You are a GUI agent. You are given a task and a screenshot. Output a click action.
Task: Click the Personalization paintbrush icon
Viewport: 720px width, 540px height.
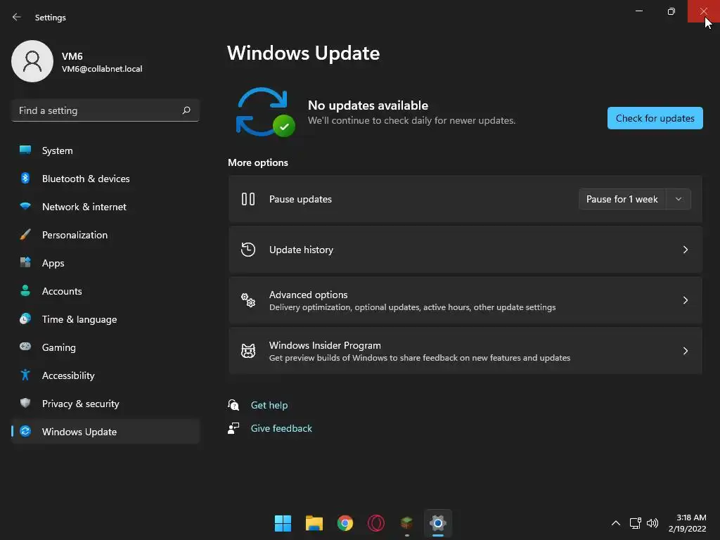[x=25, y=234]
